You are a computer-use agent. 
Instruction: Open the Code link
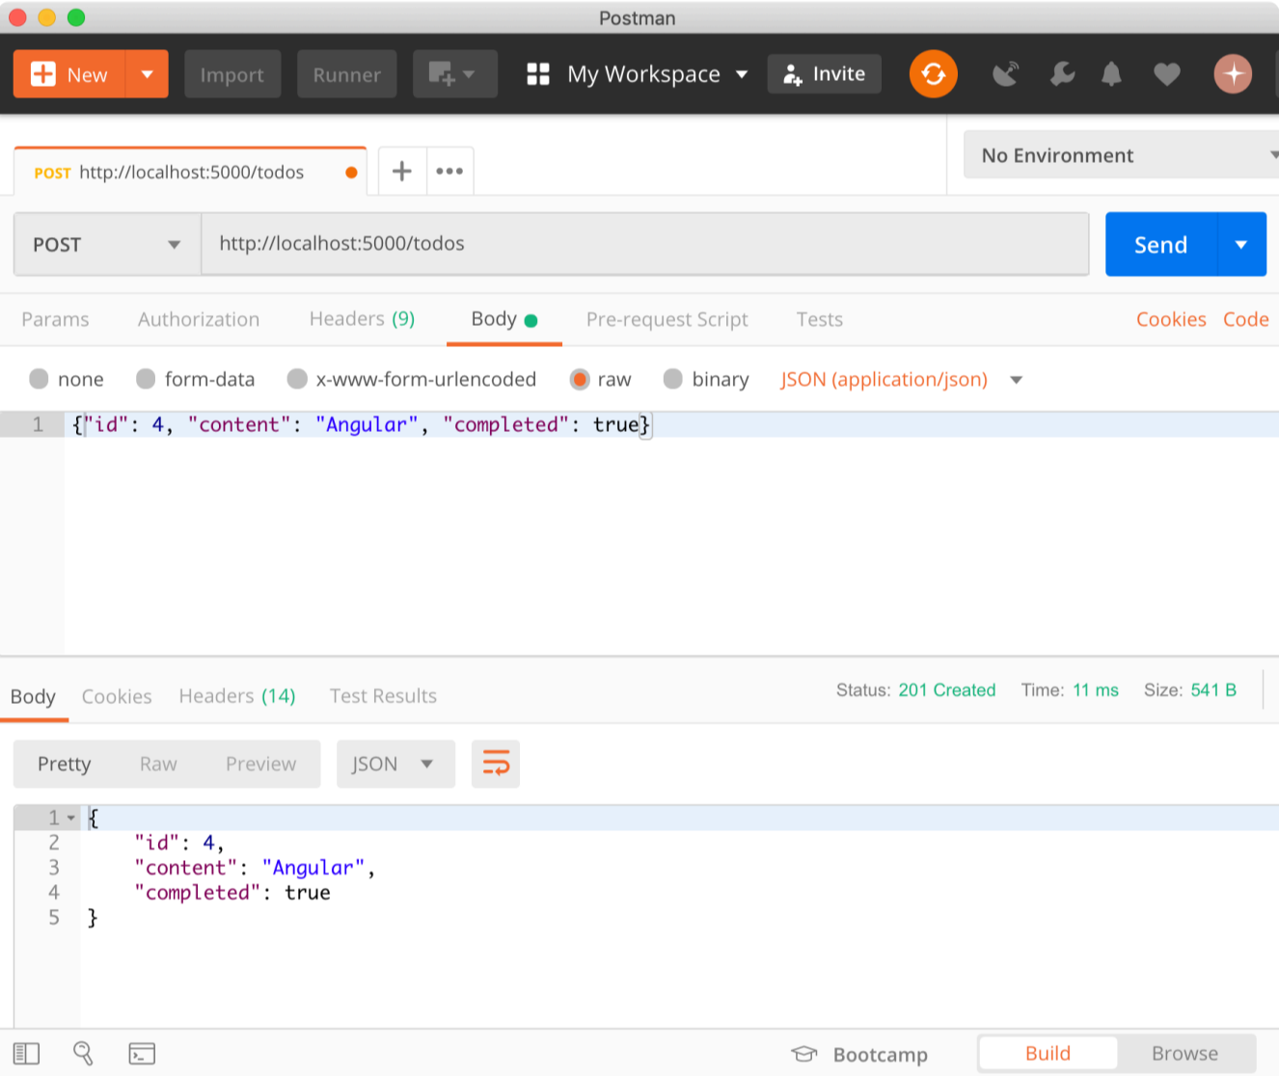[1246, 319]
